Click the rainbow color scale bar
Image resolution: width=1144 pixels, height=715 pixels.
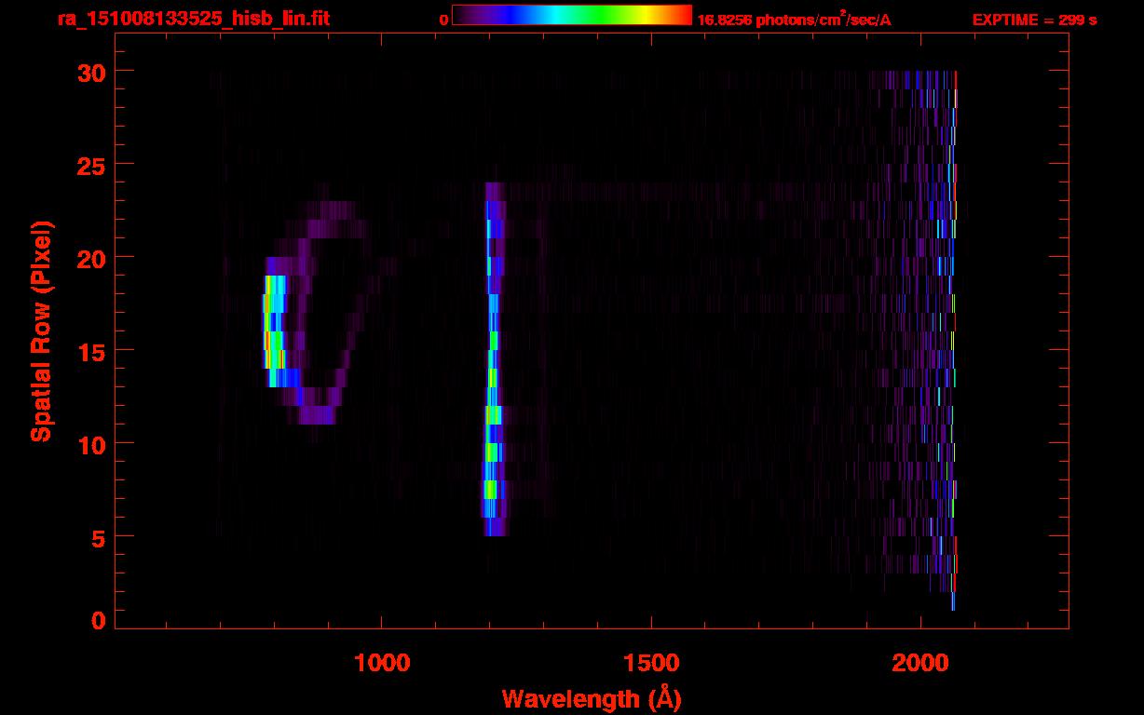pos(572,15)
